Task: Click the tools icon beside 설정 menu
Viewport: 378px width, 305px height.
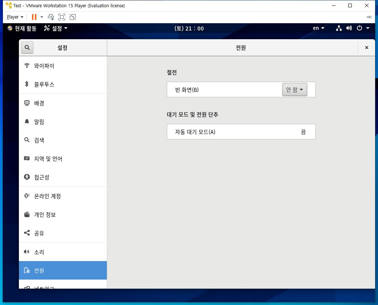Action: (47, 28)
